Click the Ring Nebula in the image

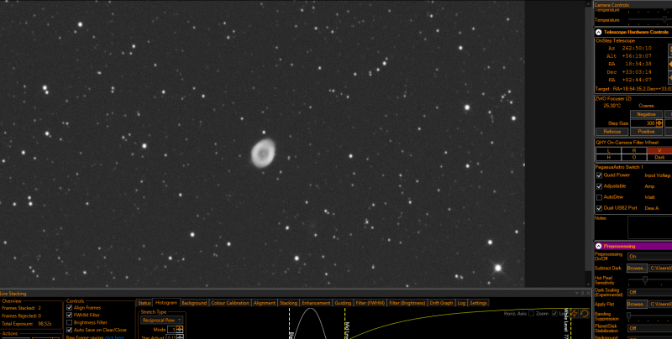tap(263, 153)
